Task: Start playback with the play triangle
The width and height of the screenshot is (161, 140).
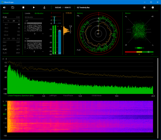Action: 34,7
